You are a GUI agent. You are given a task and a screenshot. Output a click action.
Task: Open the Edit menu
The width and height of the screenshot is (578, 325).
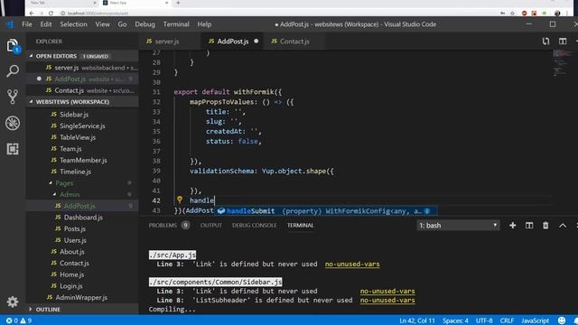tap(46, 24)
